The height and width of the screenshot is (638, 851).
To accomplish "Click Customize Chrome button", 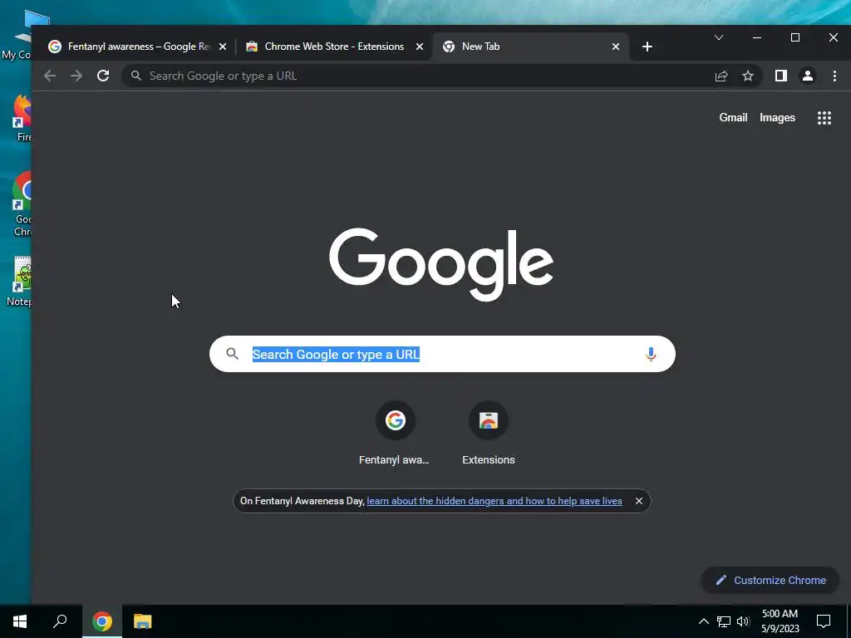I will [770, 580].
